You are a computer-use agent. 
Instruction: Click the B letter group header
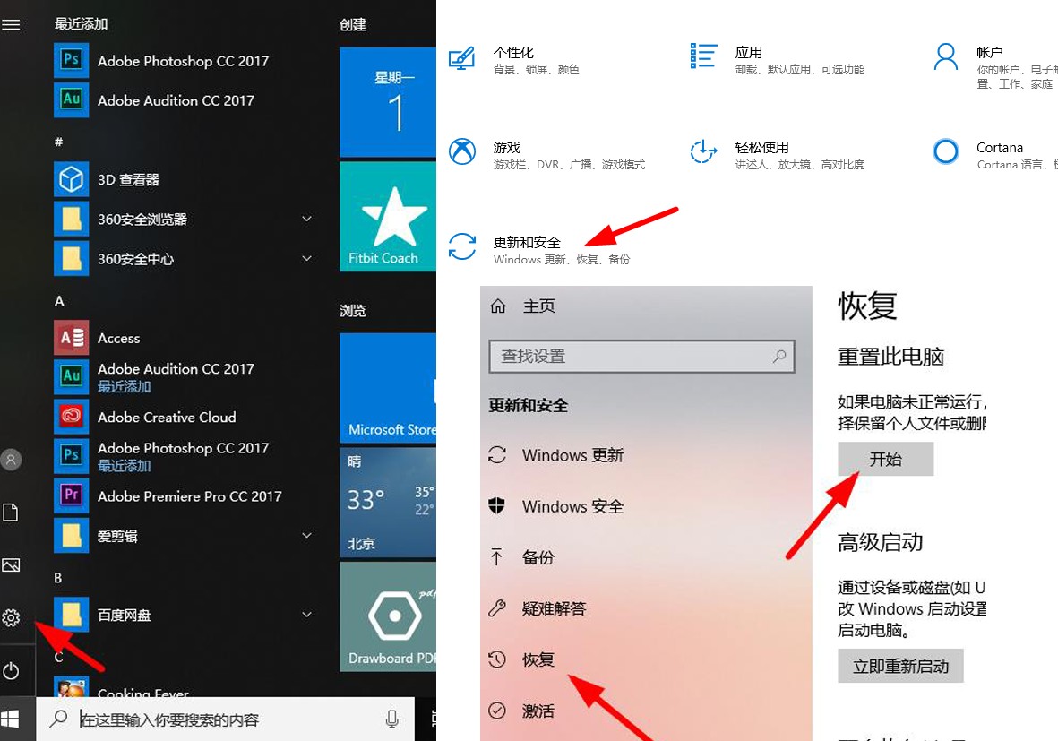(x=58, y=578)
